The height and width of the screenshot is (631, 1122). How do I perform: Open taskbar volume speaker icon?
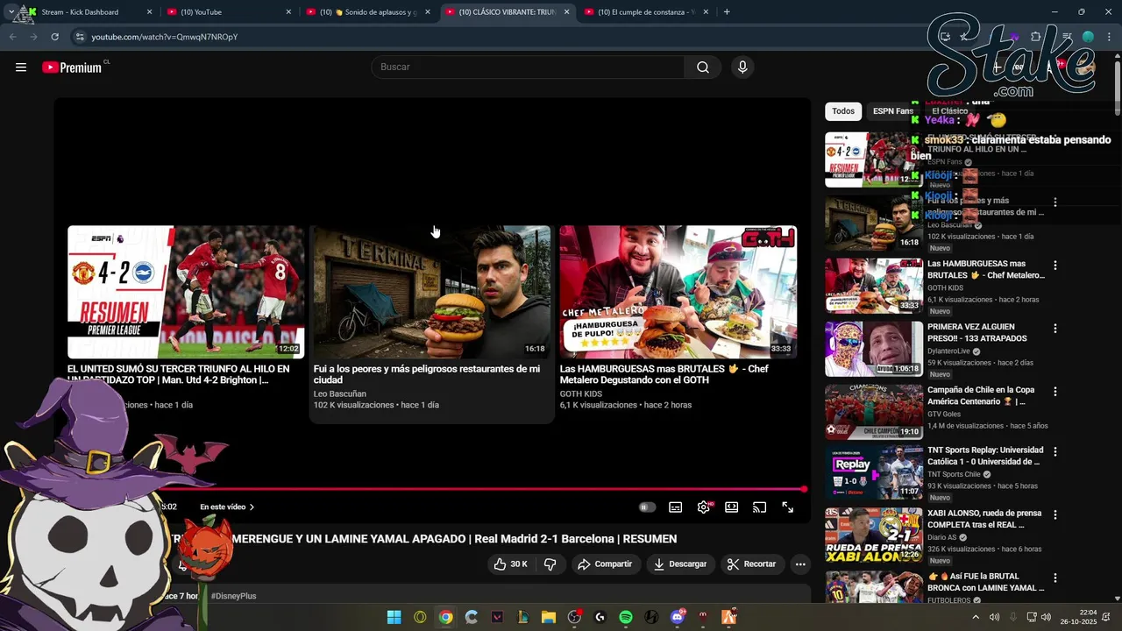pyautogui.click(x=1046, y=617)
